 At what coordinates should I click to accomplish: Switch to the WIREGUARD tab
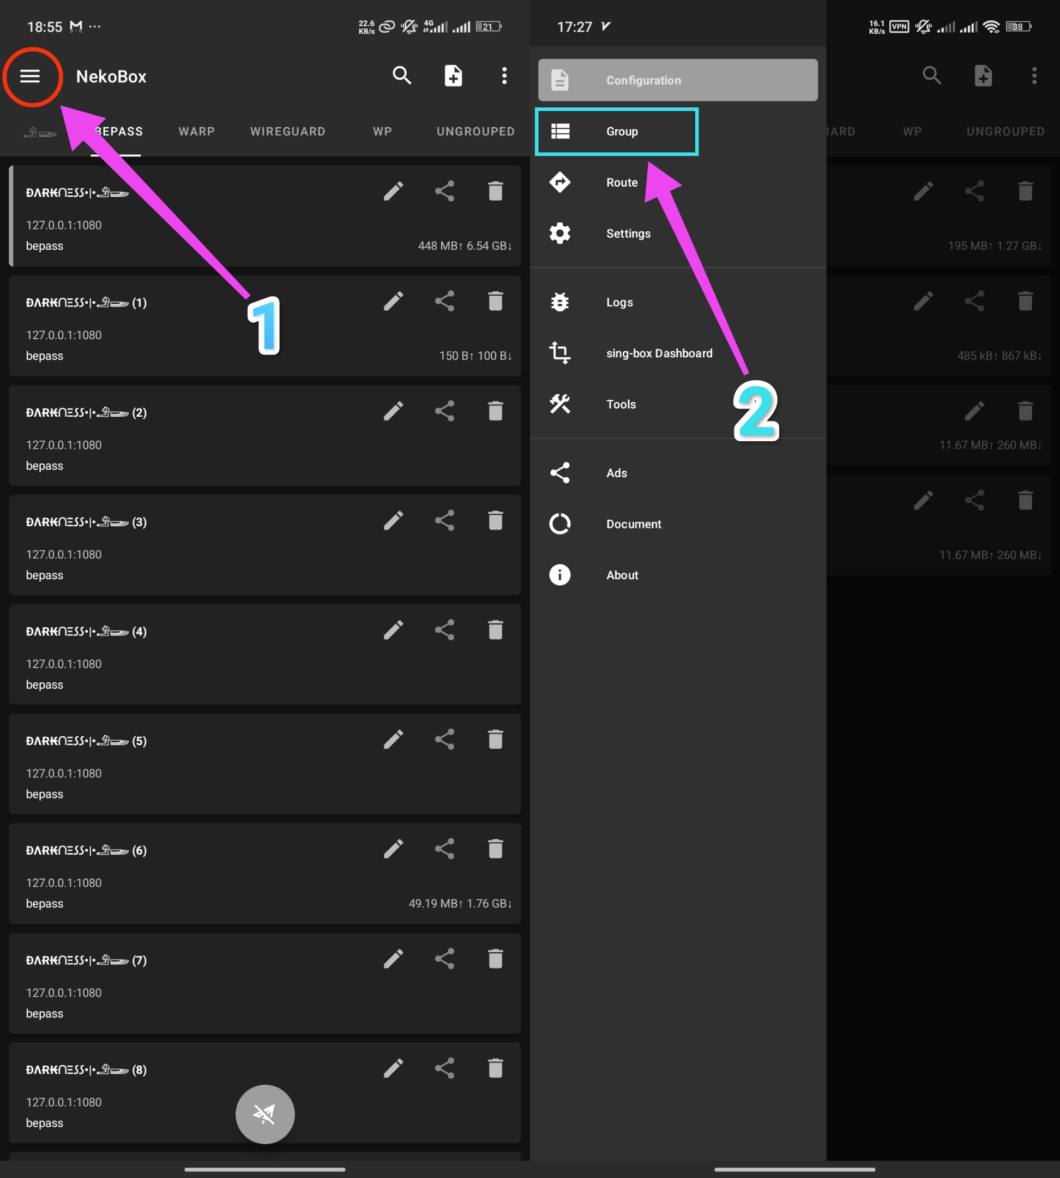[x=288, y=131]
